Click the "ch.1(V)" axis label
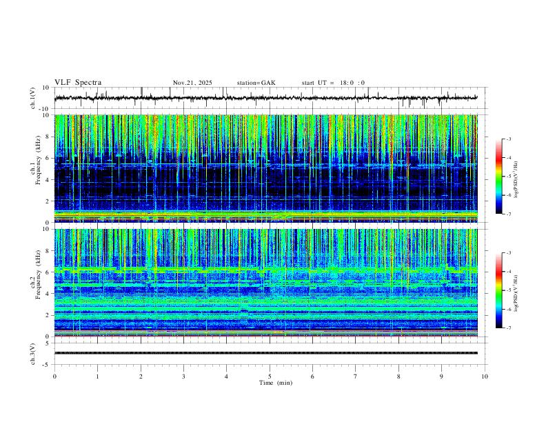 pos(33,98)
